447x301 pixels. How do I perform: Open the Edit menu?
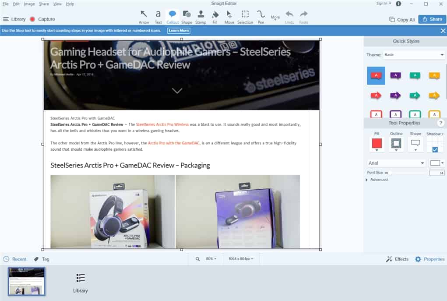[x=16, y=4]
